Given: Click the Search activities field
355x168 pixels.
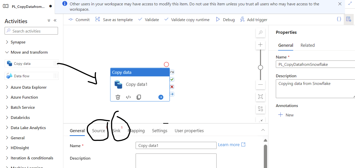Looking at the screenshot, I should [x=31, y=31].
